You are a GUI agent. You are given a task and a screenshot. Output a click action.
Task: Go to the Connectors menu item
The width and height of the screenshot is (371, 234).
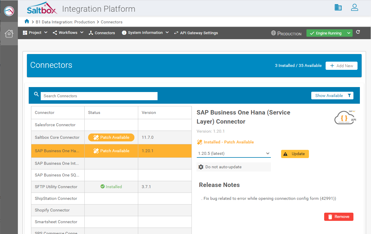coord(102,33)
